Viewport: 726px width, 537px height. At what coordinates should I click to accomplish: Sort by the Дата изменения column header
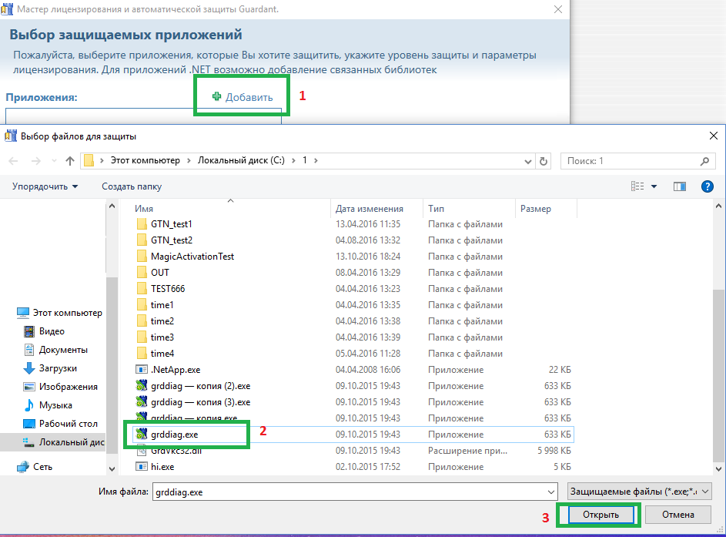(370, 209)
